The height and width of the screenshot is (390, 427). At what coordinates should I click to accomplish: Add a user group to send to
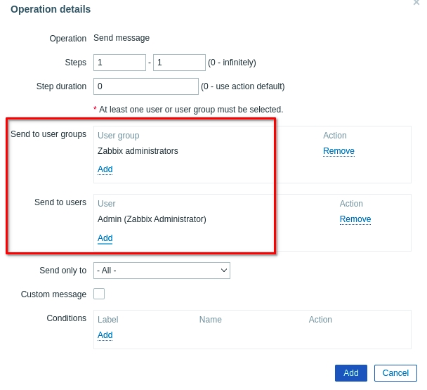[105, 169]
